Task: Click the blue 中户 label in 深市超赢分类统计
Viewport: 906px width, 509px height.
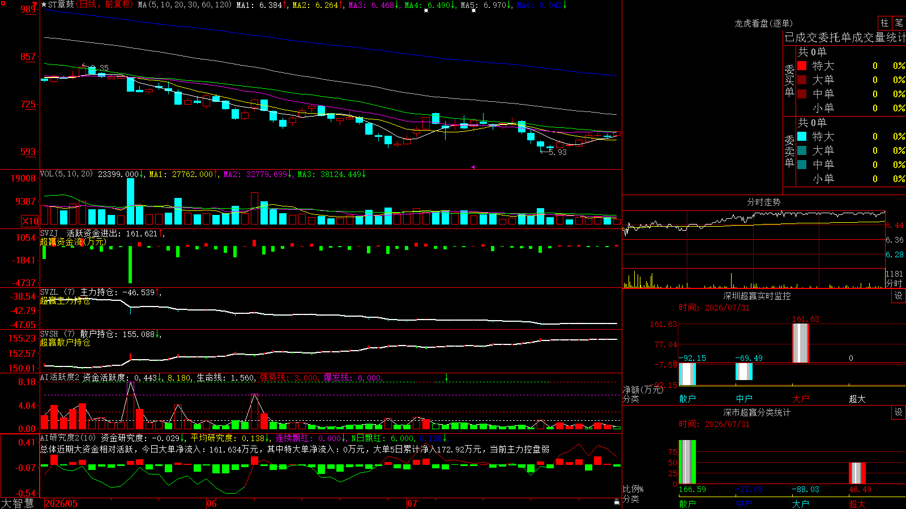Action: coord(743,503)
